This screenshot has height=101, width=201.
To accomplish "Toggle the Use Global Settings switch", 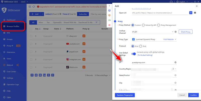I will click(x=134, y=54).
